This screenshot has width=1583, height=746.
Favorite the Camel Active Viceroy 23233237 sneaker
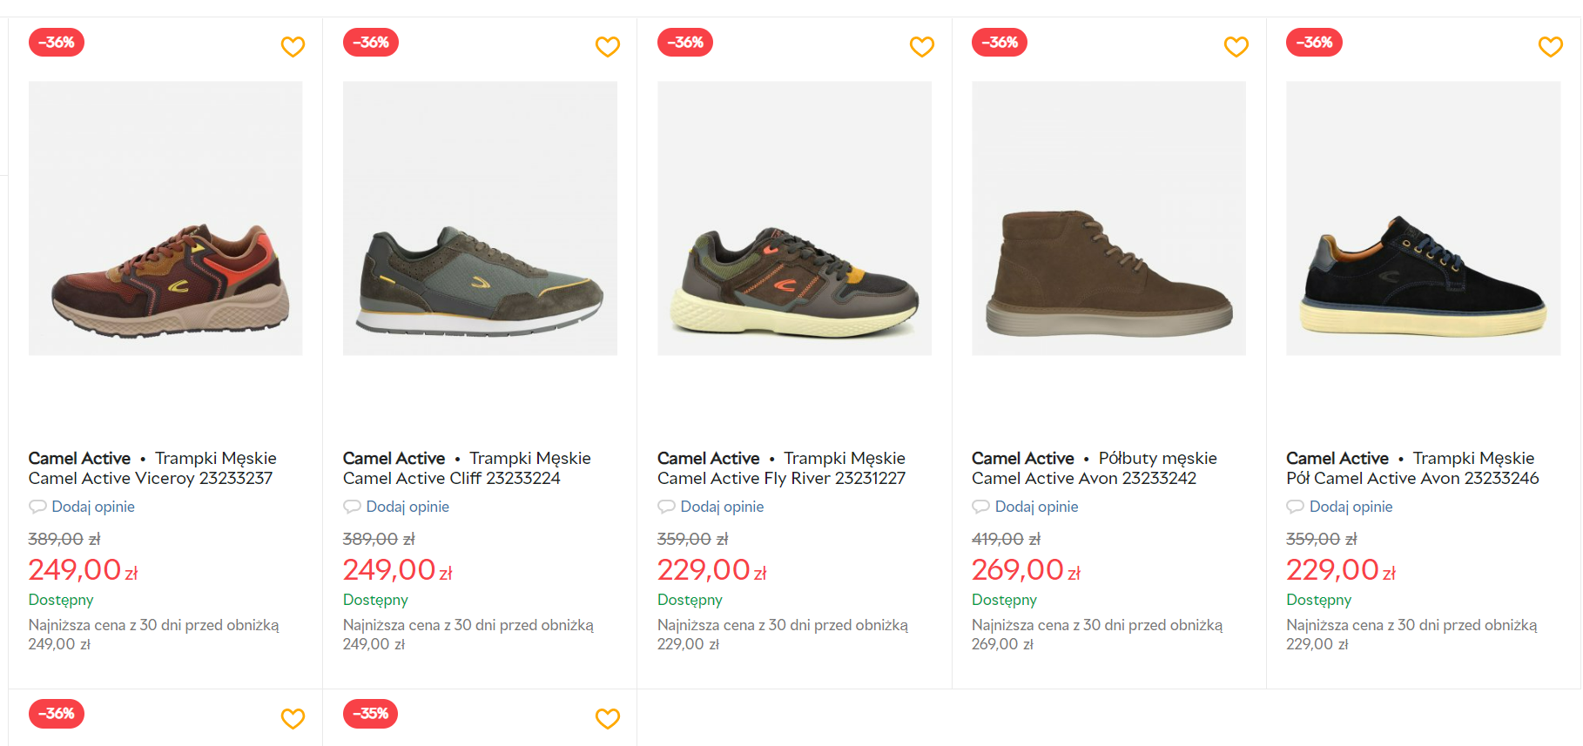[293, 46]
